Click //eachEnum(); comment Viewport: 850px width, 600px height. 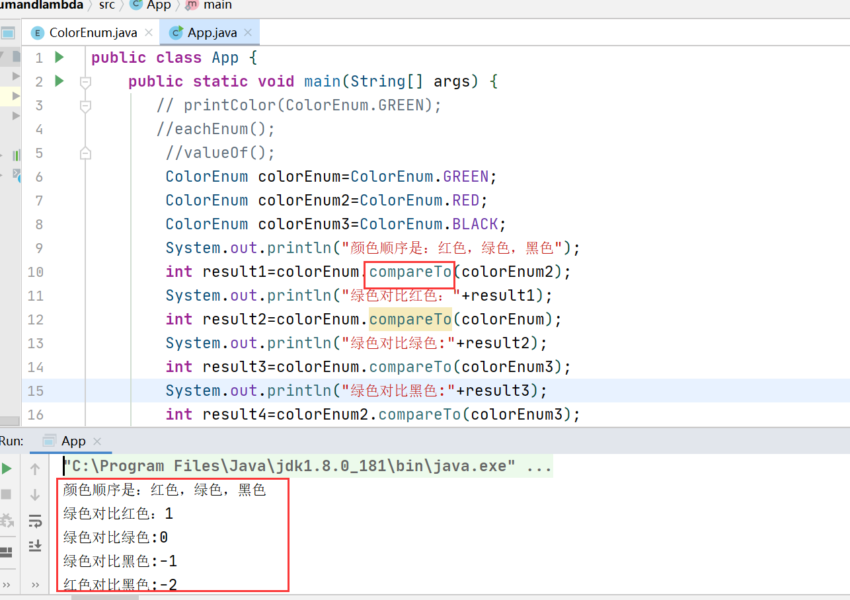(x=215, y=129)
